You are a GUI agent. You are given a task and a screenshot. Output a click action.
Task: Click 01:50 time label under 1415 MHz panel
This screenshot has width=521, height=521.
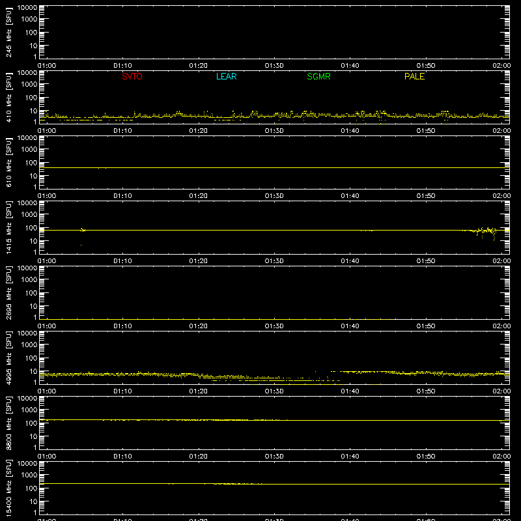[x=426, y=261]
